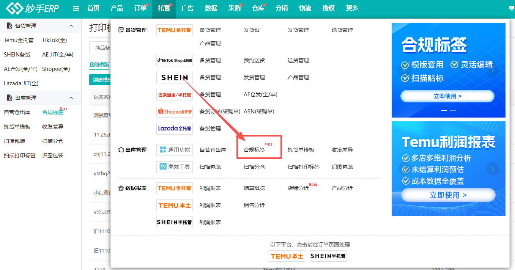Select the 高效工具 icon
Image resolution: width=515 pixels, height=270 pixels.
point(174,167)
